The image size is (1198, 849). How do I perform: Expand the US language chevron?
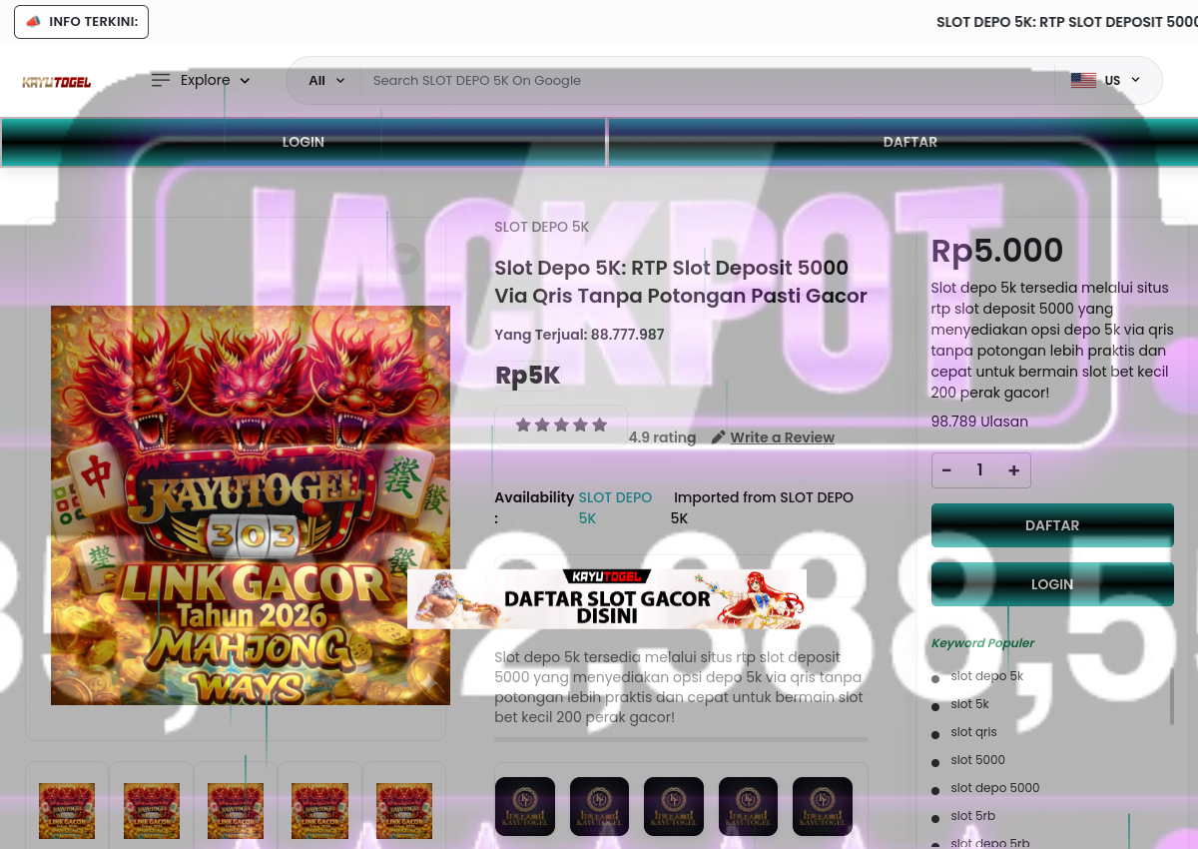pos(1135,81)
